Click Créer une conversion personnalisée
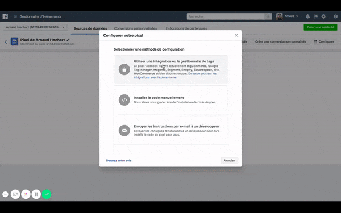Viewport: 341px width, 213px height. tap(281, 41)
